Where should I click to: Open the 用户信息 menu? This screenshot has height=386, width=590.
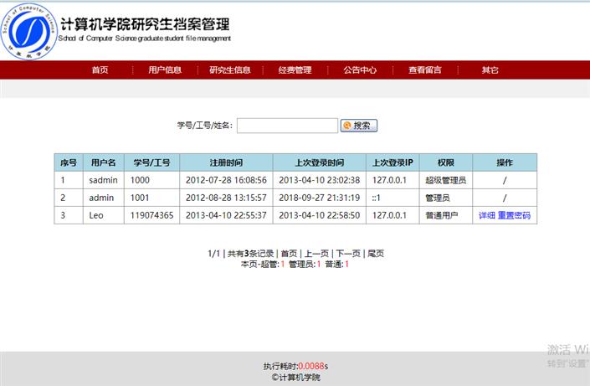point(165,70)
